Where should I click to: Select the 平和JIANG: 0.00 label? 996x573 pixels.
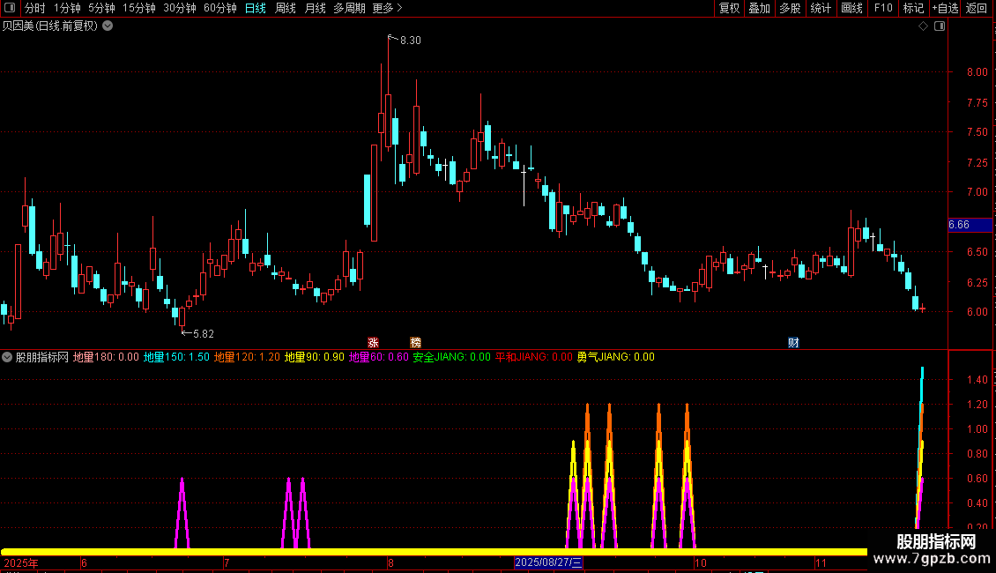(533, 357)
